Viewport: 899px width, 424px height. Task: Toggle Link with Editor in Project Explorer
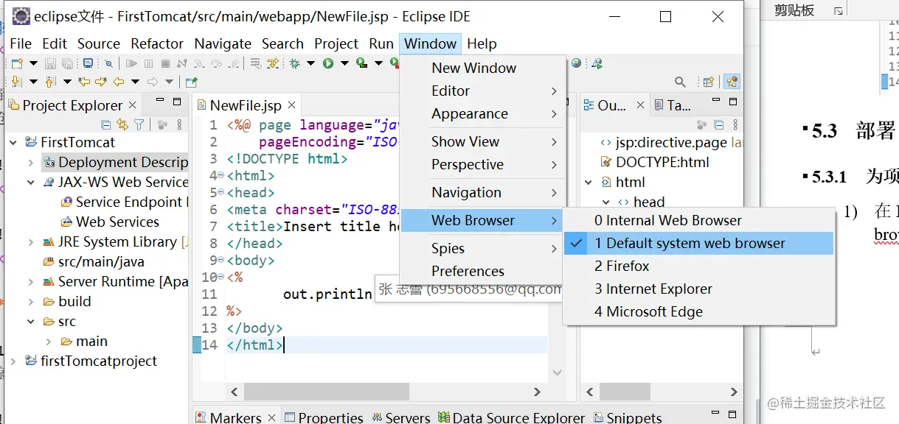point(122,124)
